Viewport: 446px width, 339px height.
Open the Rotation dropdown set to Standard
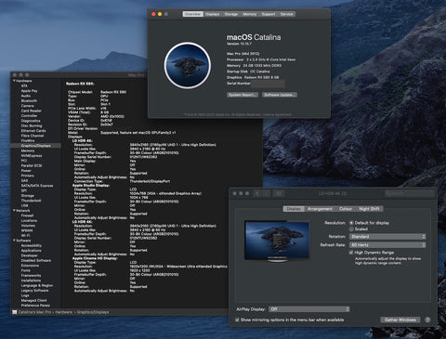387,237
